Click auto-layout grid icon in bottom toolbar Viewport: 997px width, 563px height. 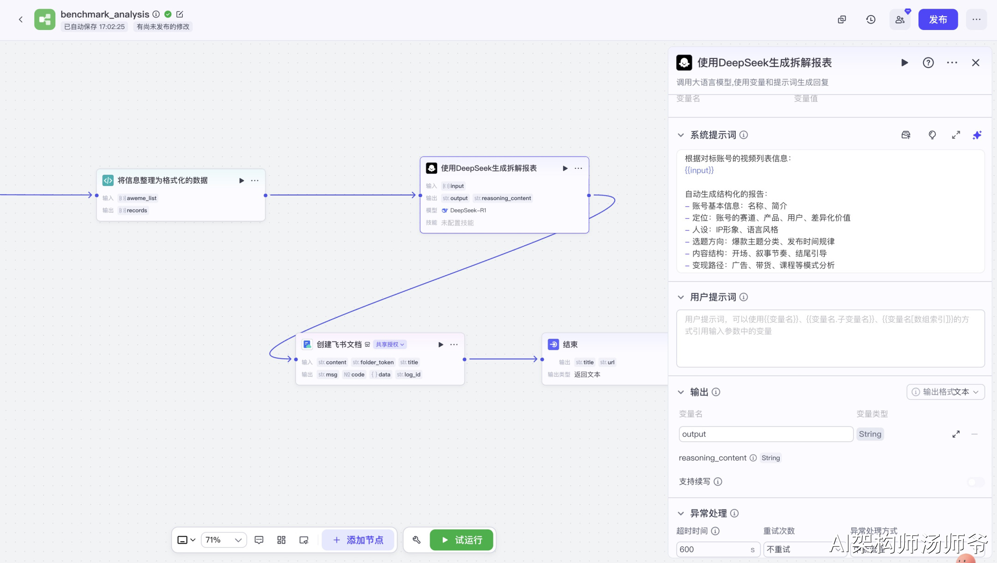(x=281, y=540)
